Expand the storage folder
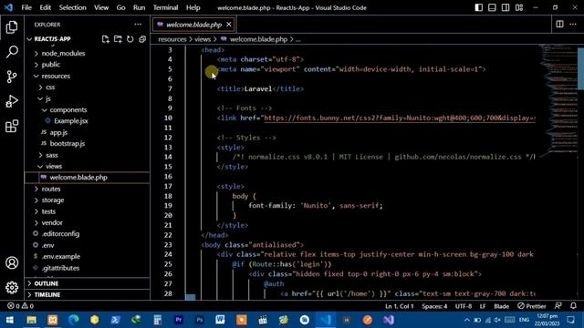The image size is (584, 328). [88, 200]
